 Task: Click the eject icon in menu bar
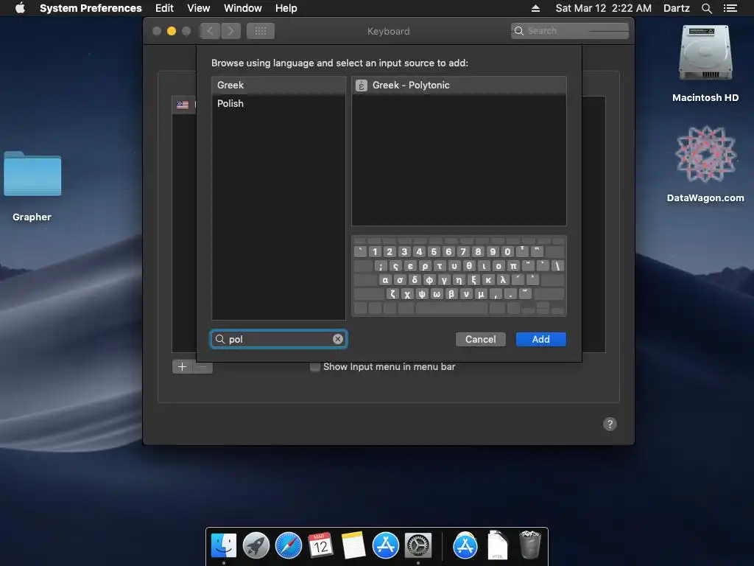(536, 8)
